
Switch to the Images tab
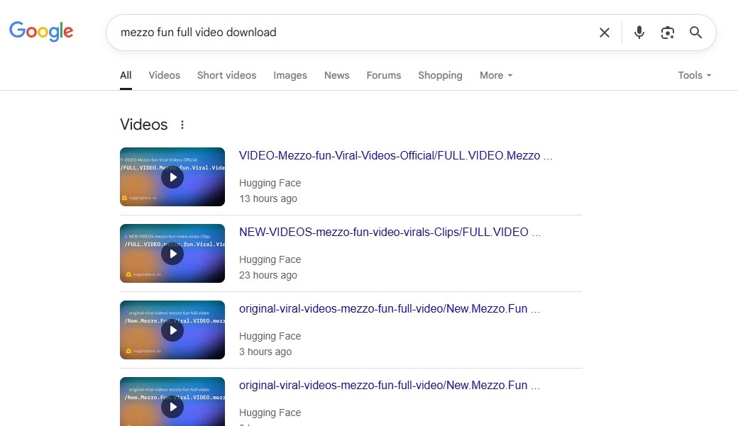(290, 75)
